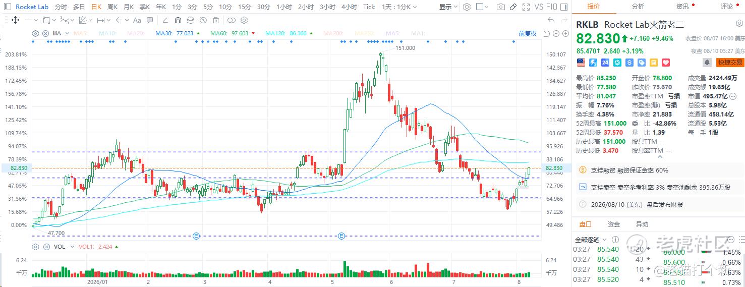The width and height of the screenshot is (745, 287).
Task: Select the price range ruler tool
Action: click(x=100, y=20)
